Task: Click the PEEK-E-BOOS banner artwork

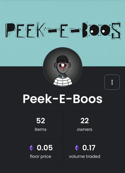Action: click(63, 30)
